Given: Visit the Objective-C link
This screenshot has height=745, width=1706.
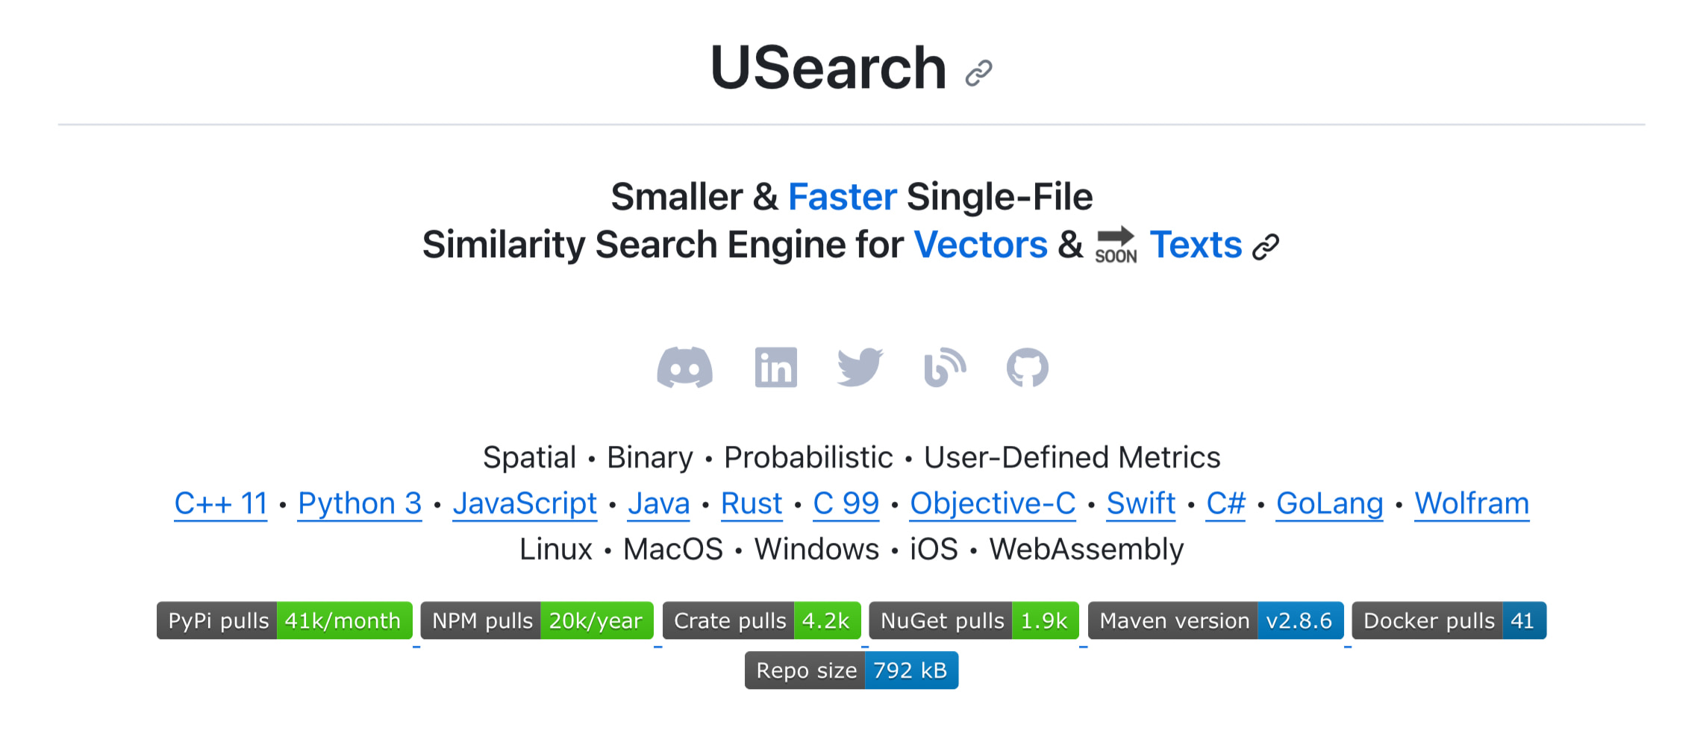Looking at the screenshot, I should pos(993,503).
